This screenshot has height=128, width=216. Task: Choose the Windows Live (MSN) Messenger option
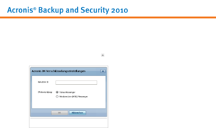tap(57, 97)
